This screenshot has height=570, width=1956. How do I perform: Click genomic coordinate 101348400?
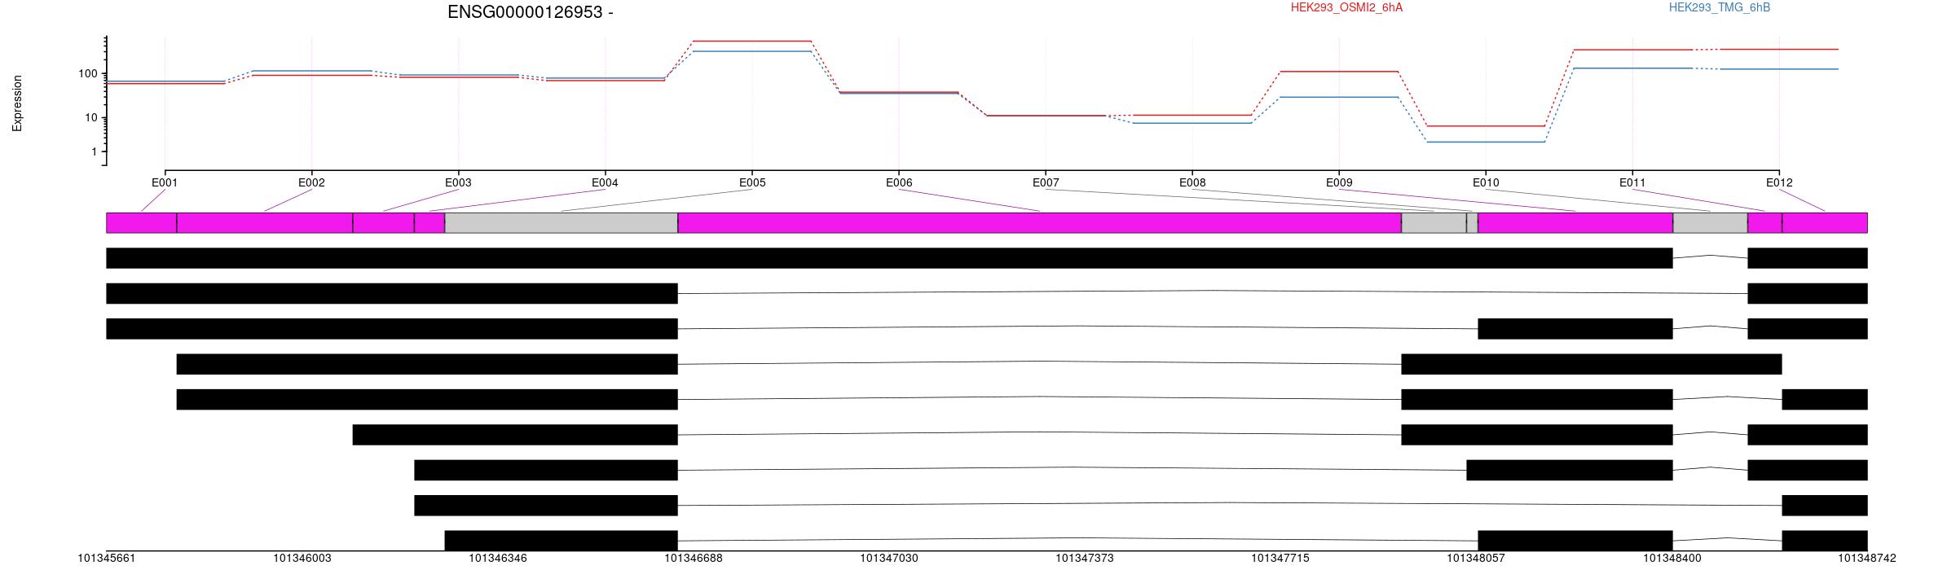[1672, 559]
